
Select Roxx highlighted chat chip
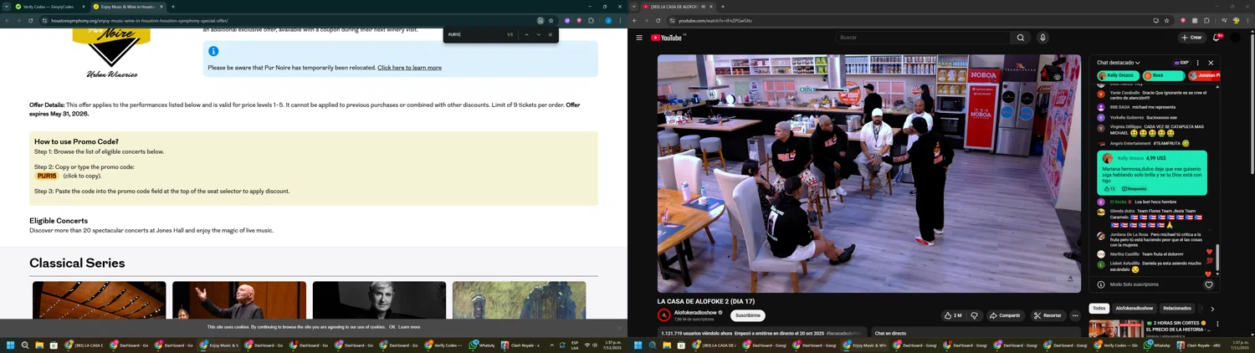coord(1164,75)
